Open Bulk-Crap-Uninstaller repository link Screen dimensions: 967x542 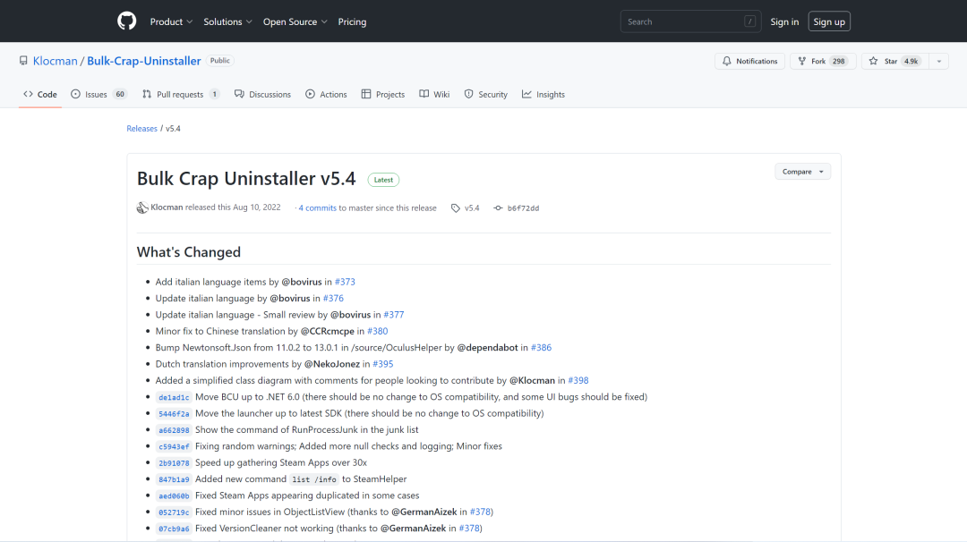click(143, 61)
